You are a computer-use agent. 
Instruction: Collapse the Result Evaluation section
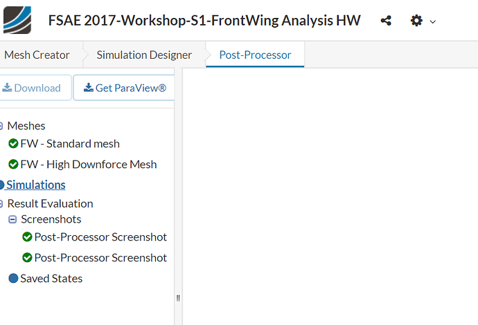click(1, 203)
